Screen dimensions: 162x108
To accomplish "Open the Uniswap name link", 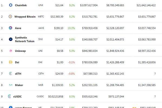I will tap(20, 51).
